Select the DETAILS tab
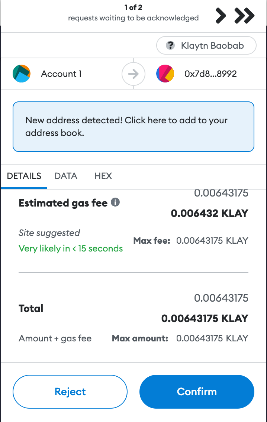Viewport: 267px width, 422px height. point(24,176)
